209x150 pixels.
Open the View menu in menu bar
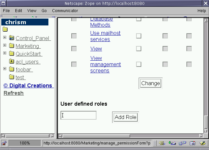click(32, 11)
